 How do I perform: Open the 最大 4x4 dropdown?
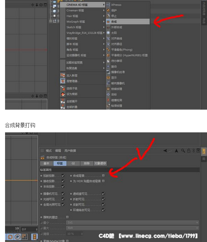point(132,228)
